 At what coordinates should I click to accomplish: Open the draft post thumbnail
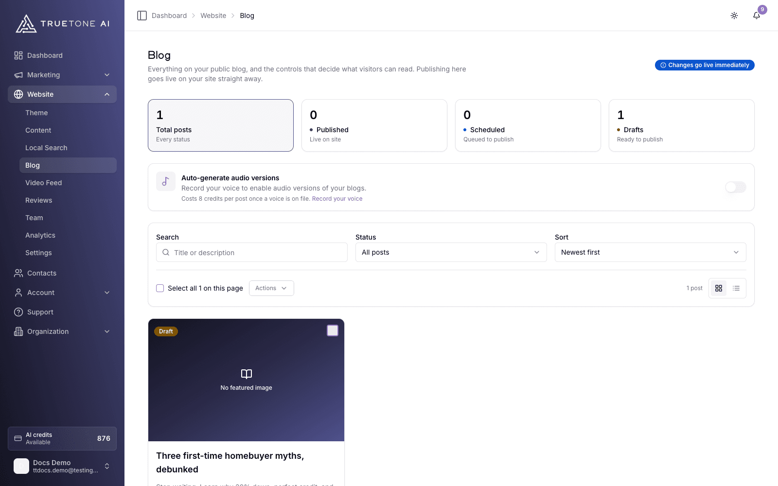(x=246, y=380)
